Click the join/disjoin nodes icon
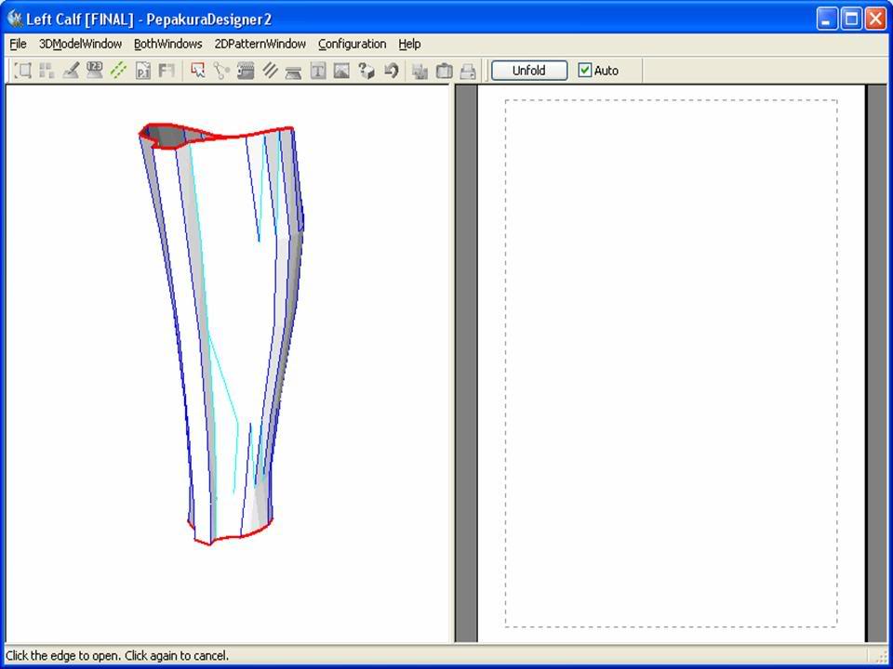 pos(221,71)
